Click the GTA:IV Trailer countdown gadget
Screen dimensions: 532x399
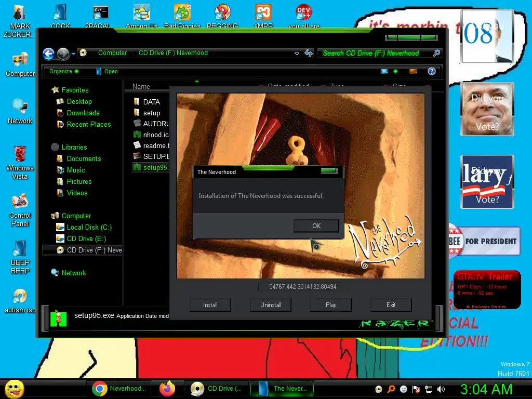(x=487, y=289)
